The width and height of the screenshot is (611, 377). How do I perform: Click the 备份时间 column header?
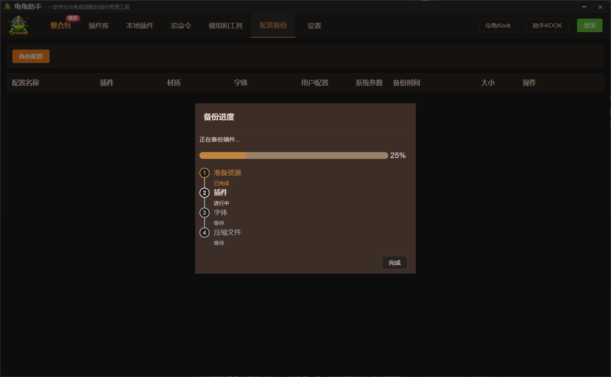click(x=406, y=83)
